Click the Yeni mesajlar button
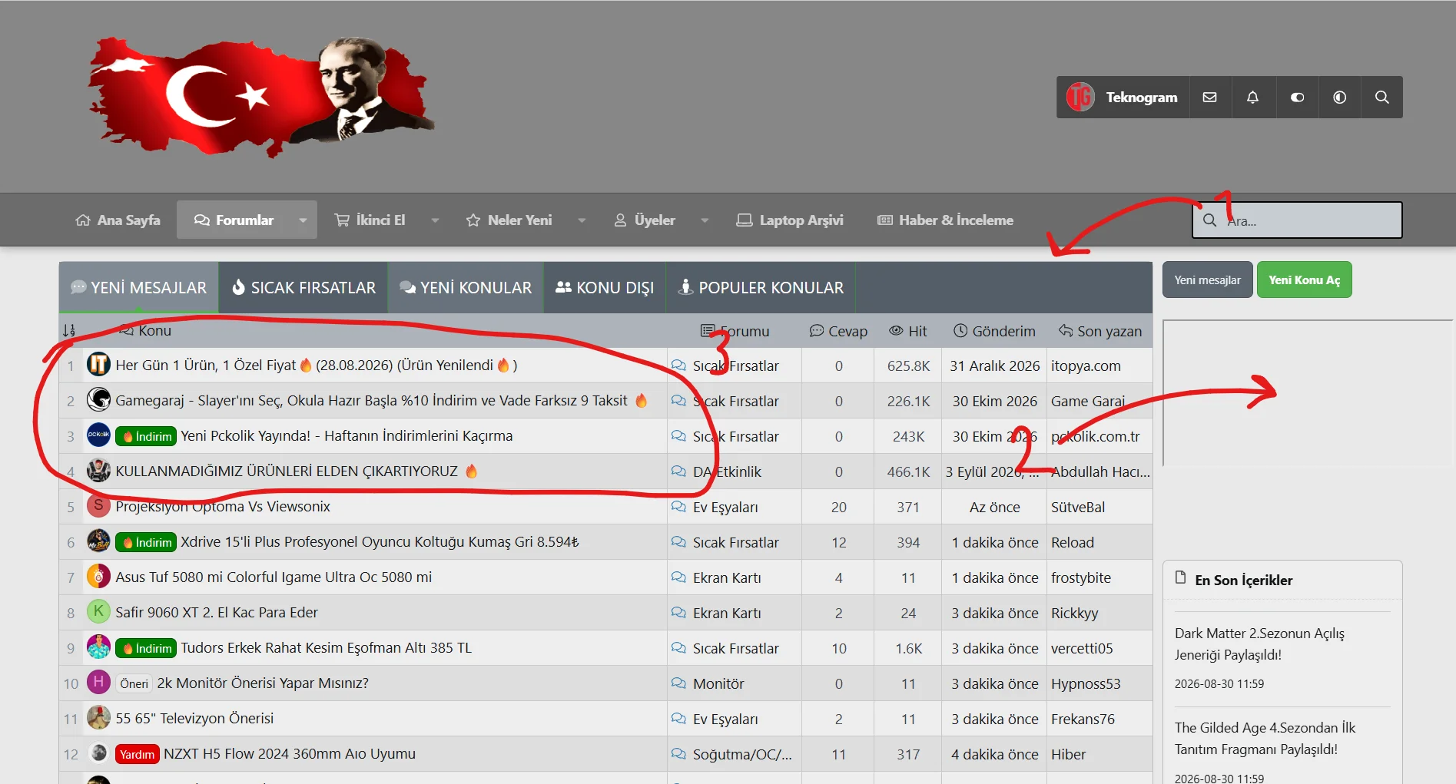1456x784 pixels. point(1207,280)
